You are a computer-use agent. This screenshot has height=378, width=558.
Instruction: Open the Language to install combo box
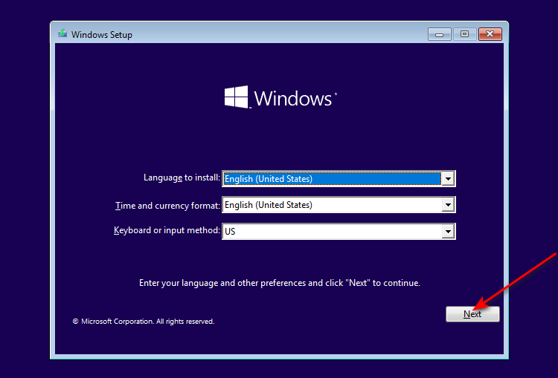tap(339, 179)
